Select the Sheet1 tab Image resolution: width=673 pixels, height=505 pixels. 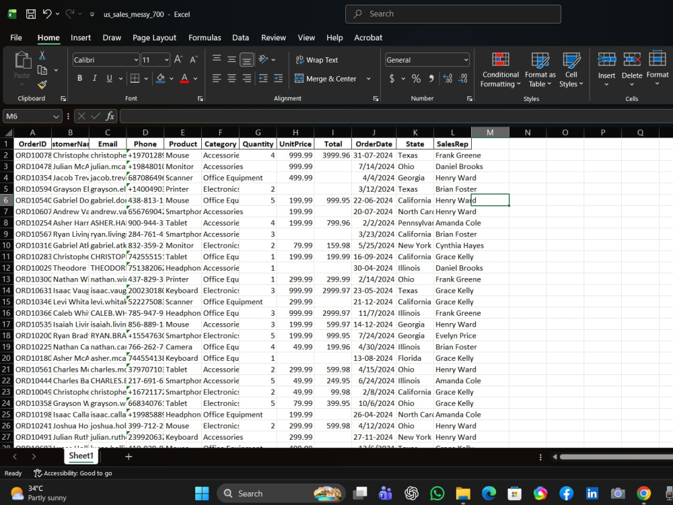coord(81,456)
